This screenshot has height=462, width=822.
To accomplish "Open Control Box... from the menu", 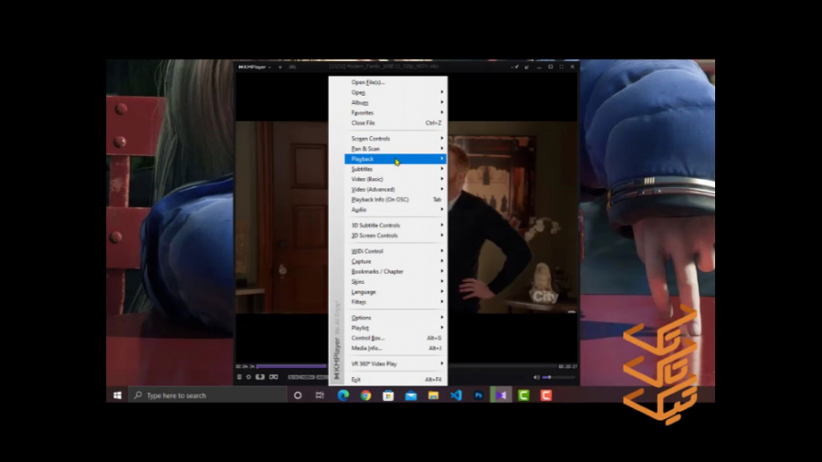I will (x=395, y=338).
